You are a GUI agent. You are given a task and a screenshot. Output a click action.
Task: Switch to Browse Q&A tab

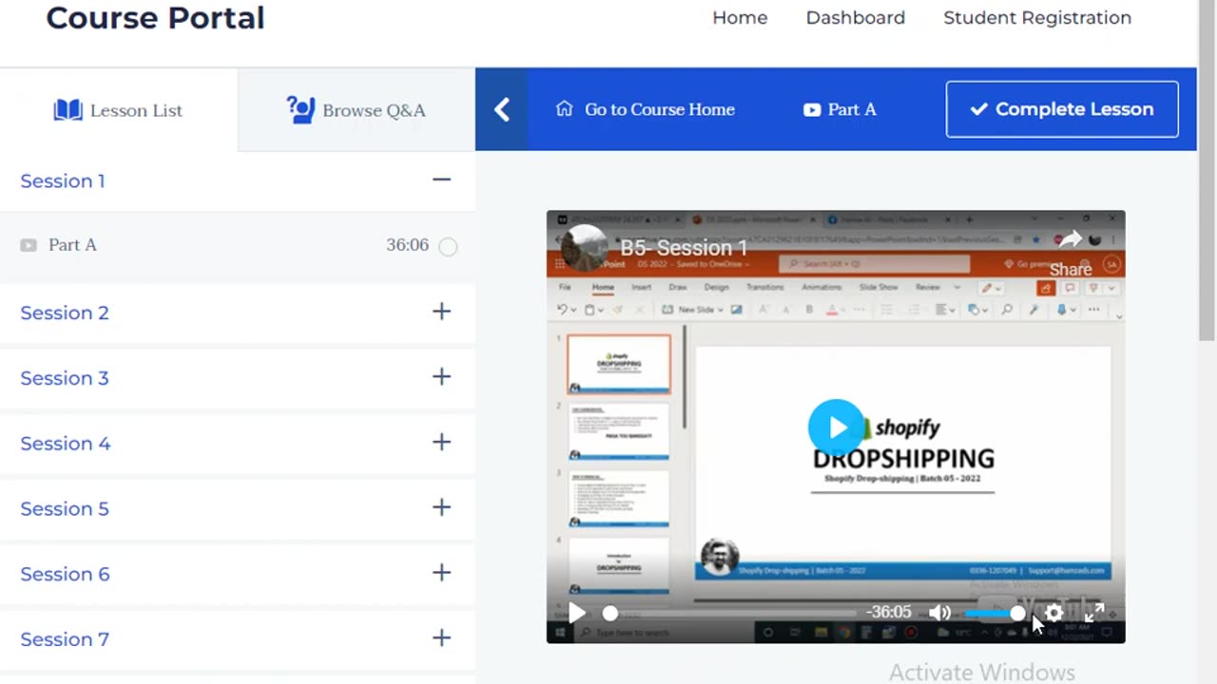357,110
